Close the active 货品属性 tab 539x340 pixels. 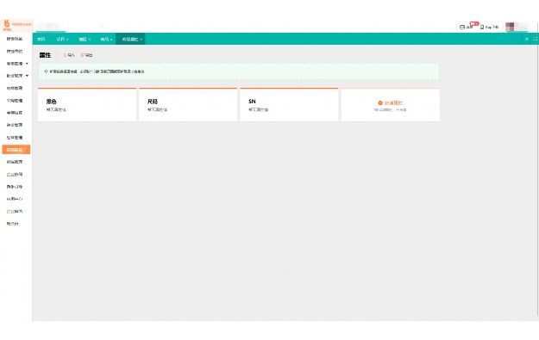click(141, 40)
